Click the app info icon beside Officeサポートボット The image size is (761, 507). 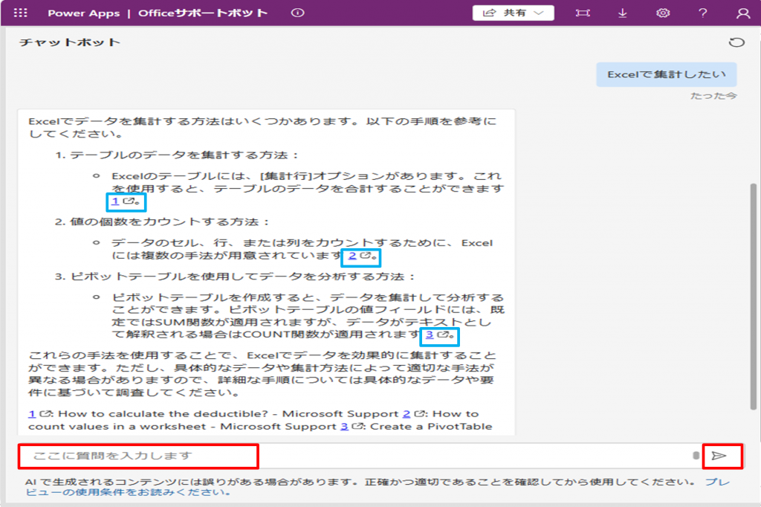click(297, 13)
